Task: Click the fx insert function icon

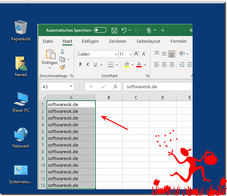Action: (x=115, y=87)
